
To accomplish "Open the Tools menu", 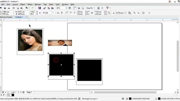I will (x=57, y=4).
